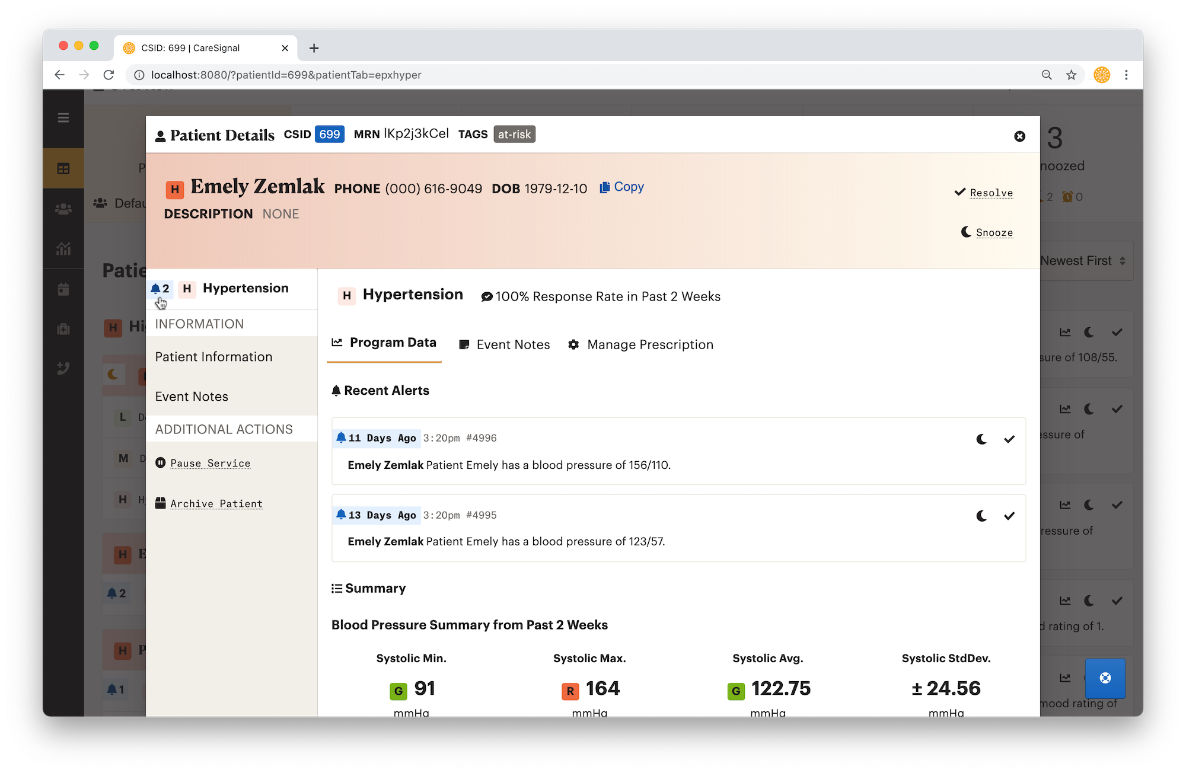Open the hamburger menu in sidebar
The width and height of the screenshot is (1186, 773).
[x=63, y=118]
